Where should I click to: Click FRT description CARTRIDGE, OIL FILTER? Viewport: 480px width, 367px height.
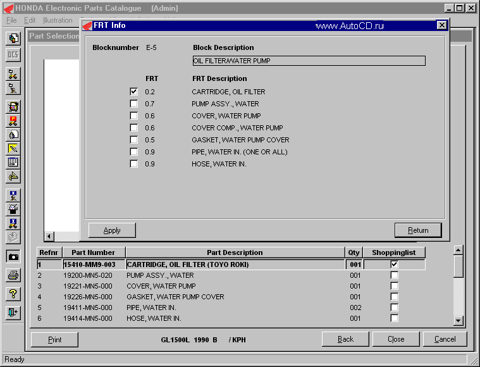pos(228,92)
